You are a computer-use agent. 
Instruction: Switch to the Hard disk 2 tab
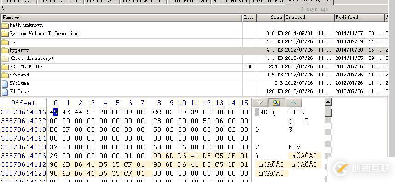tap(19, 2)
